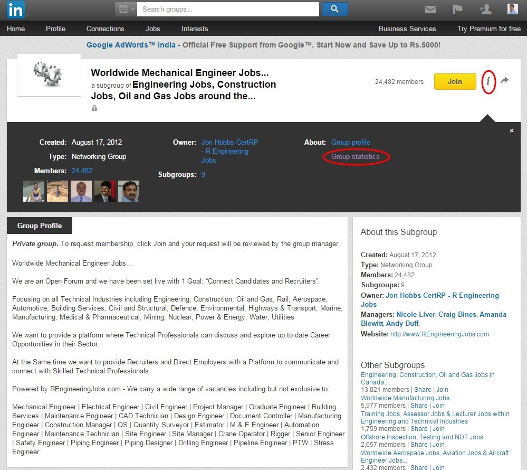Screen dimensions: 527x470
Task: Open manager Nicole Liver's profile
Action: (x=416, y=315)
